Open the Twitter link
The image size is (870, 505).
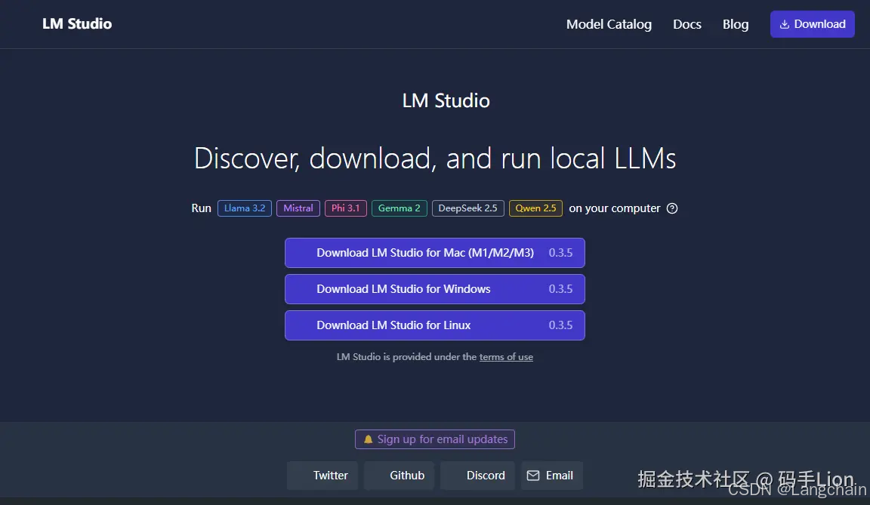tap(322, 476)
